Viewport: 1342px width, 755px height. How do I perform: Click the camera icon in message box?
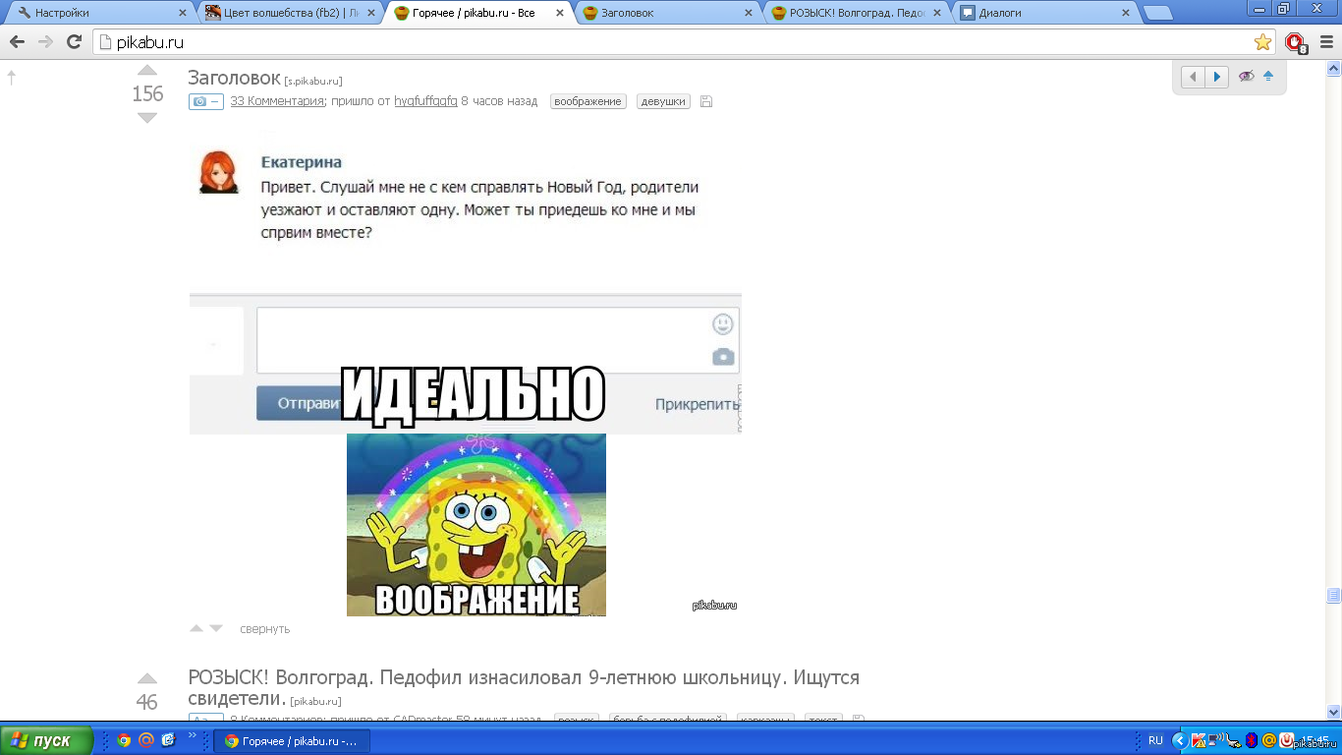click(723, 356)
